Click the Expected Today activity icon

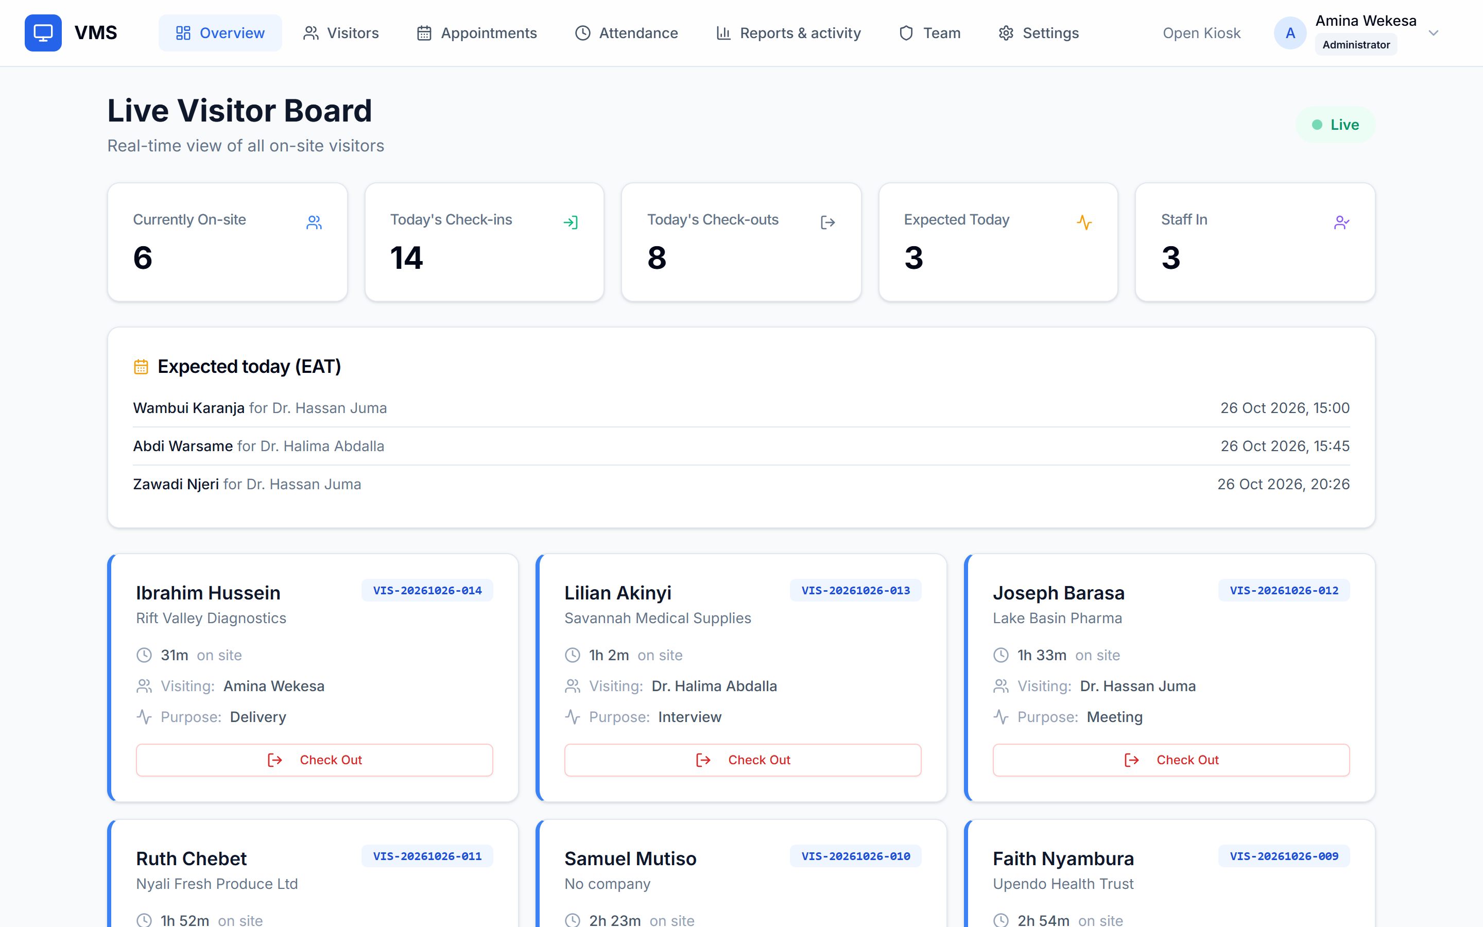click(x=1084, y=222)
